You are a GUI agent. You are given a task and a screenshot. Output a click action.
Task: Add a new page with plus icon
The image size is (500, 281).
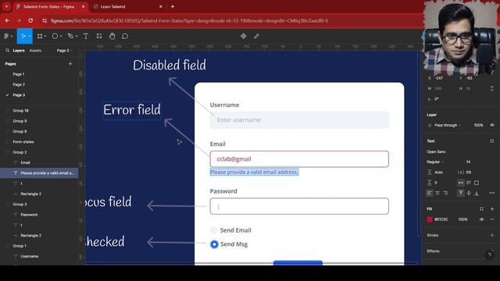click(70, 64)
